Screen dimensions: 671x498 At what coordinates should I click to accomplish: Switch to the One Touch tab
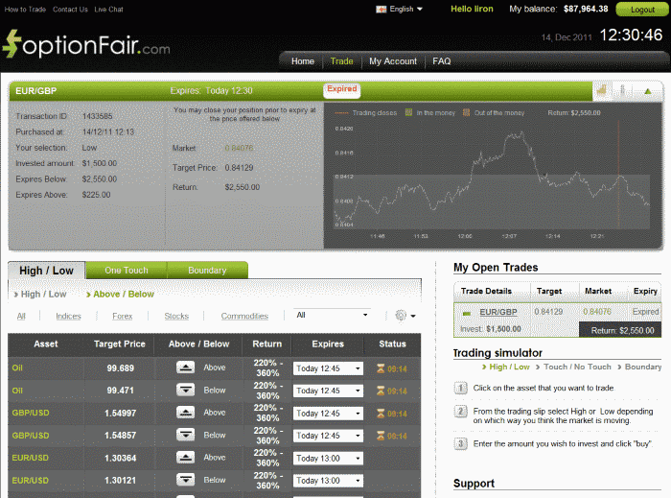(126, 271)
